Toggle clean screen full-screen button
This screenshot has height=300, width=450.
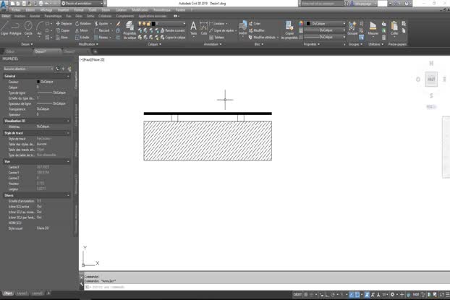(442, 294)
